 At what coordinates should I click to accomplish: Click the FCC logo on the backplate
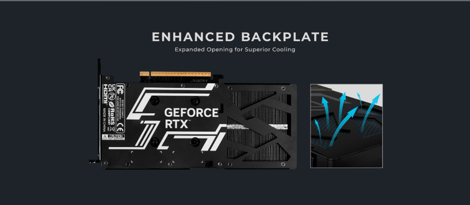point(120,89)
